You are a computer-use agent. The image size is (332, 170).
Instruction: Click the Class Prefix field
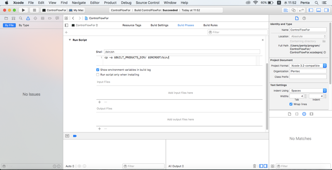point(308,77)
